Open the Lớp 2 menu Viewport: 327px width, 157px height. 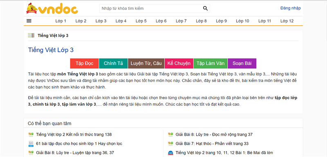(x=81, y=21)
